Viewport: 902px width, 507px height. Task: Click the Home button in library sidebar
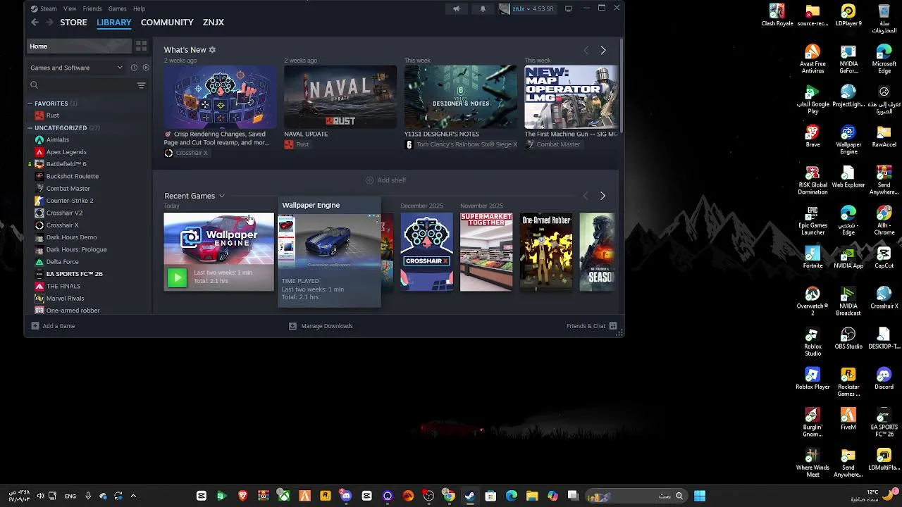[79, 46]
